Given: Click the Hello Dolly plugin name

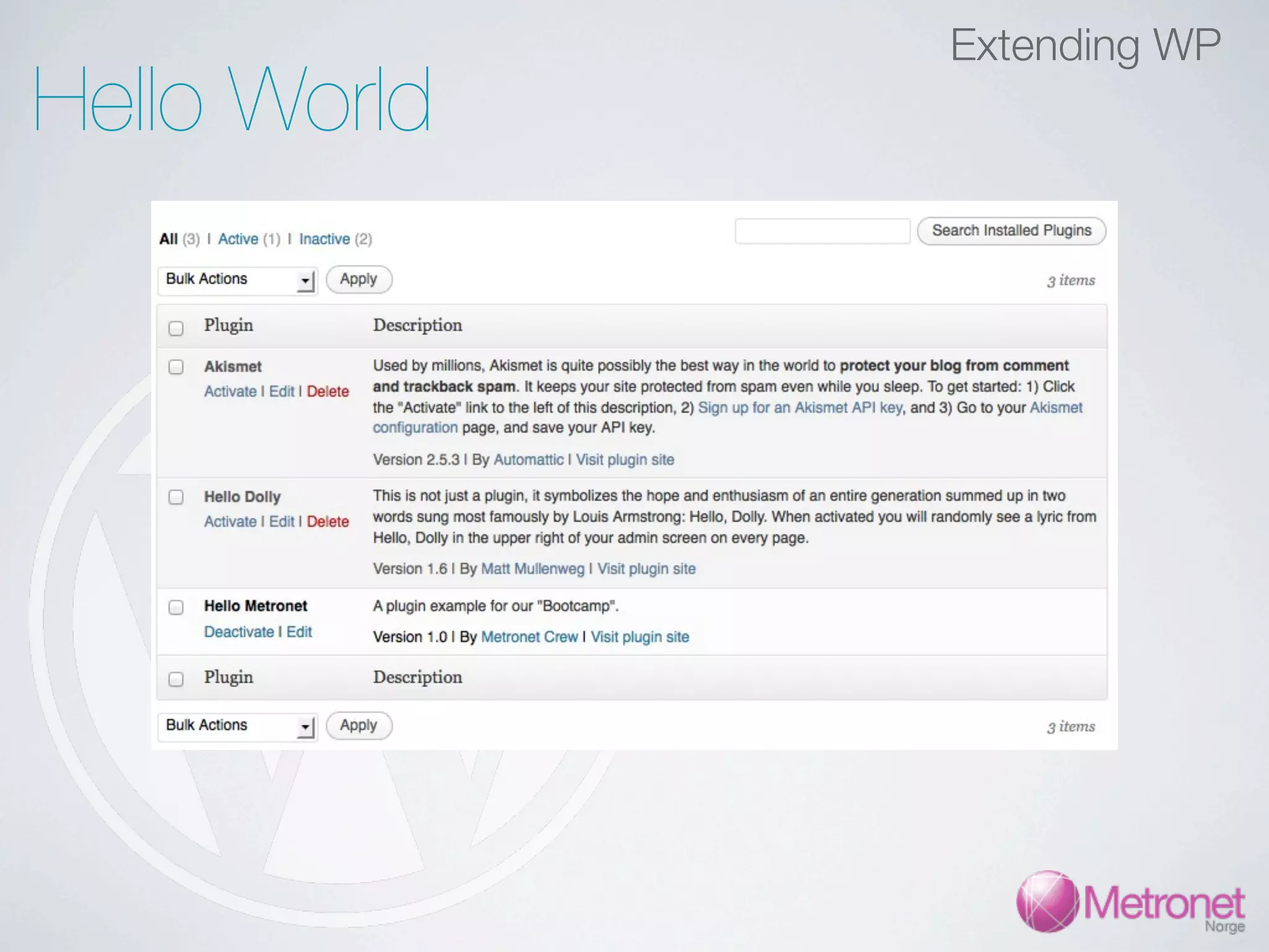Looking at the screenshot, I should pyautogui.click(x=242, y=497).
